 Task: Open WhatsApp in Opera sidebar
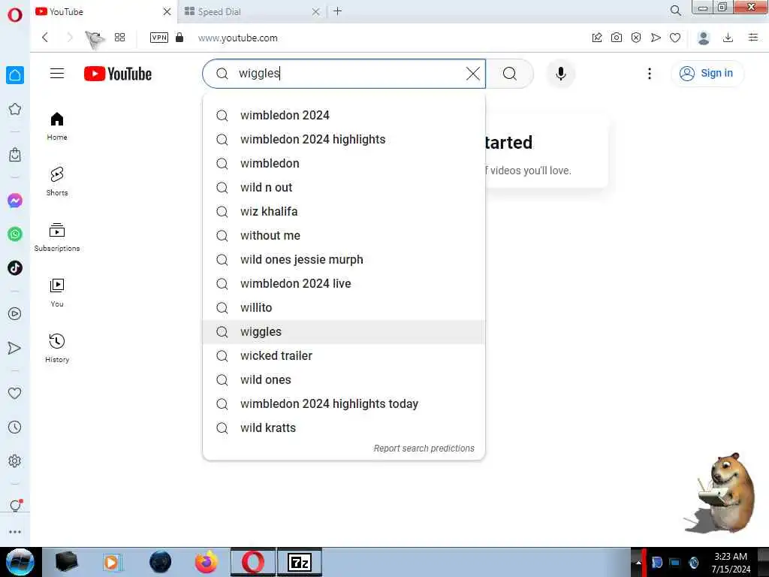click(x=15, y=234)
